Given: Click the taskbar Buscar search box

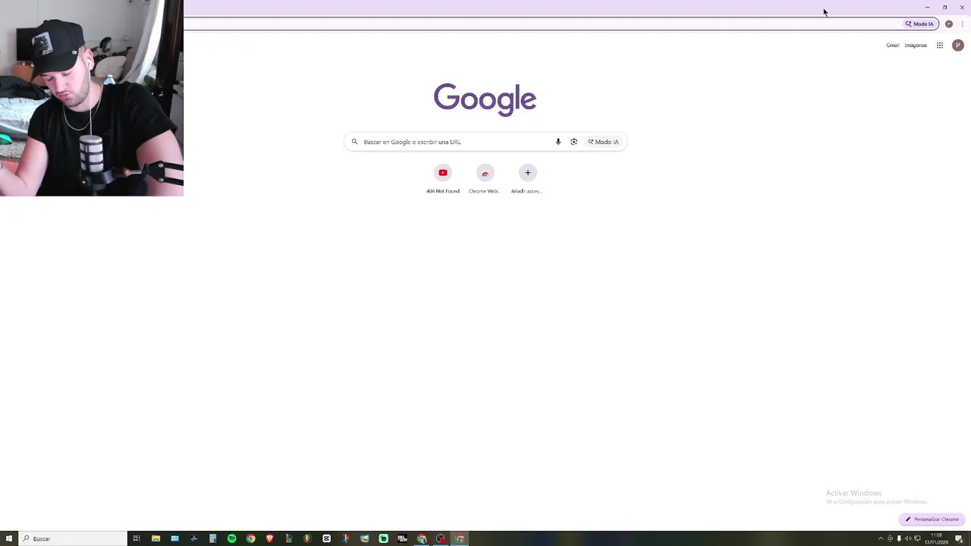Looking at the screenshot, I should point(74,538).
